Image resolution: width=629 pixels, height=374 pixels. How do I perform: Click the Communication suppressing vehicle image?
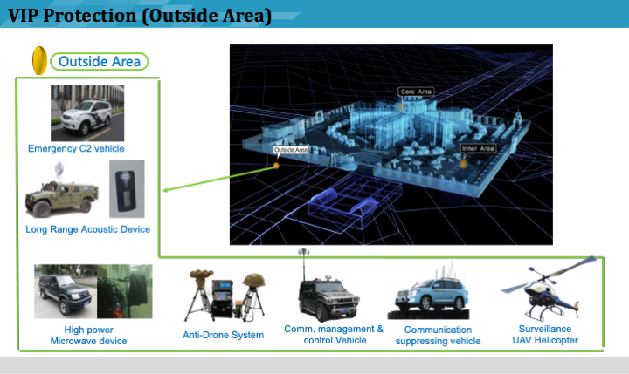438,296
